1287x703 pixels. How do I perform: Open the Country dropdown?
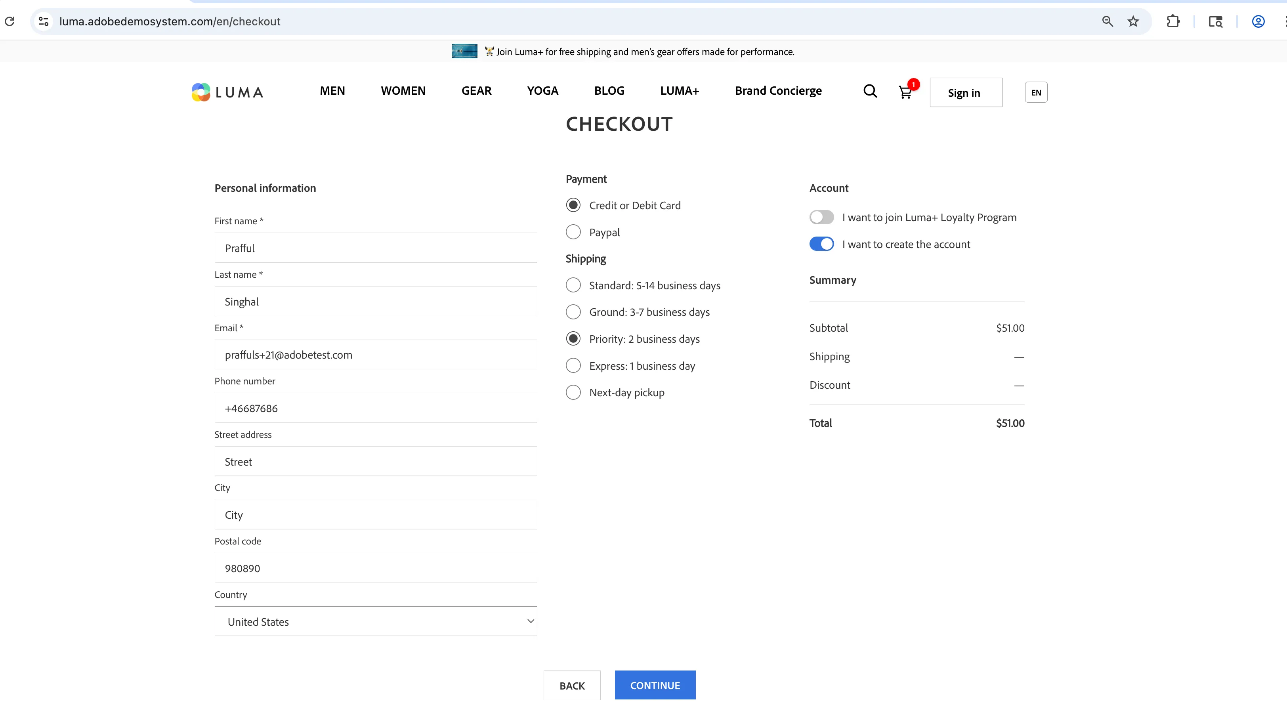(376, 621)
